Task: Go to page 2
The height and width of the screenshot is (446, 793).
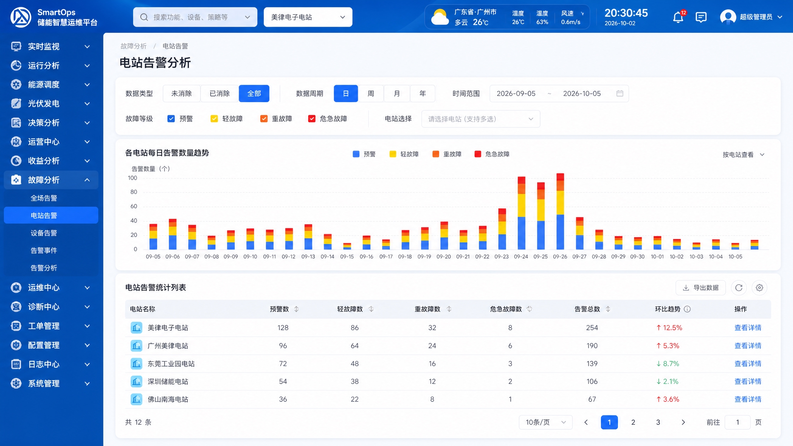Action: 633,422
